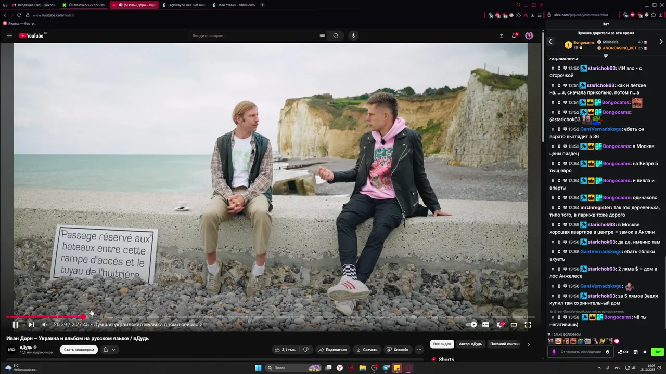Click the purple microphone in chat input
The width and height of the screenshot is (666, 374).
click(554, 352)
